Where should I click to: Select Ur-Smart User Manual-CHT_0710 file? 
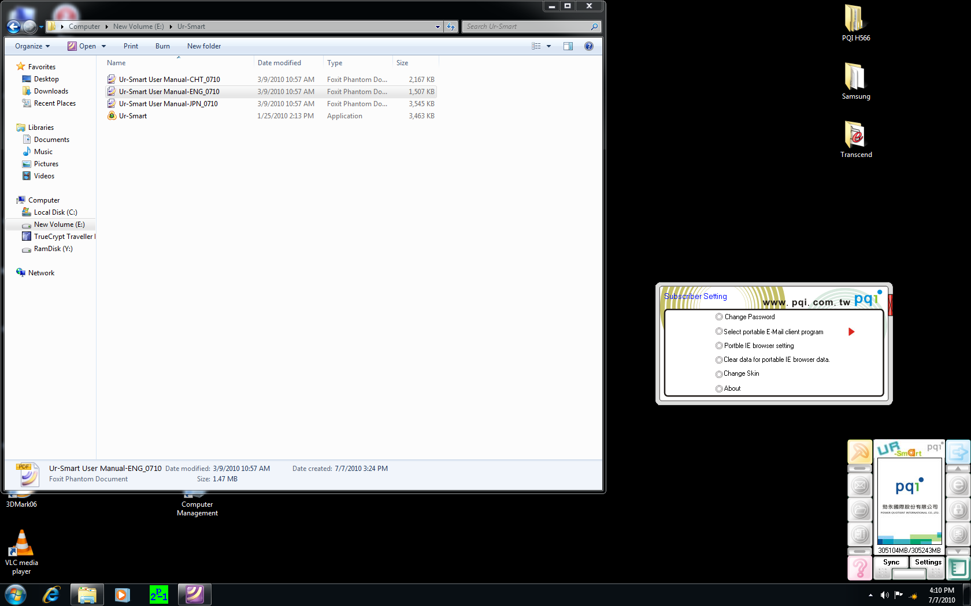click(x=271, y=80)
